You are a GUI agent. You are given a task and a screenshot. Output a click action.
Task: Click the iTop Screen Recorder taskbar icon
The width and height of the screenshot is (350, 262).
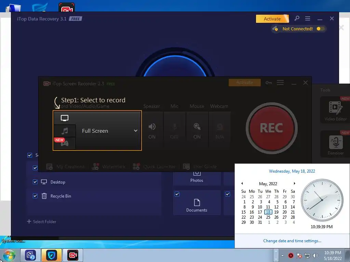[73, 255]
